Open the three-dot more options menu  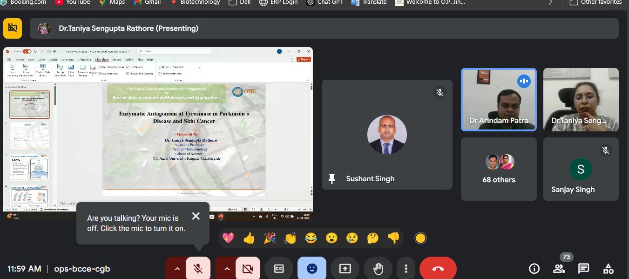point(406,269)
